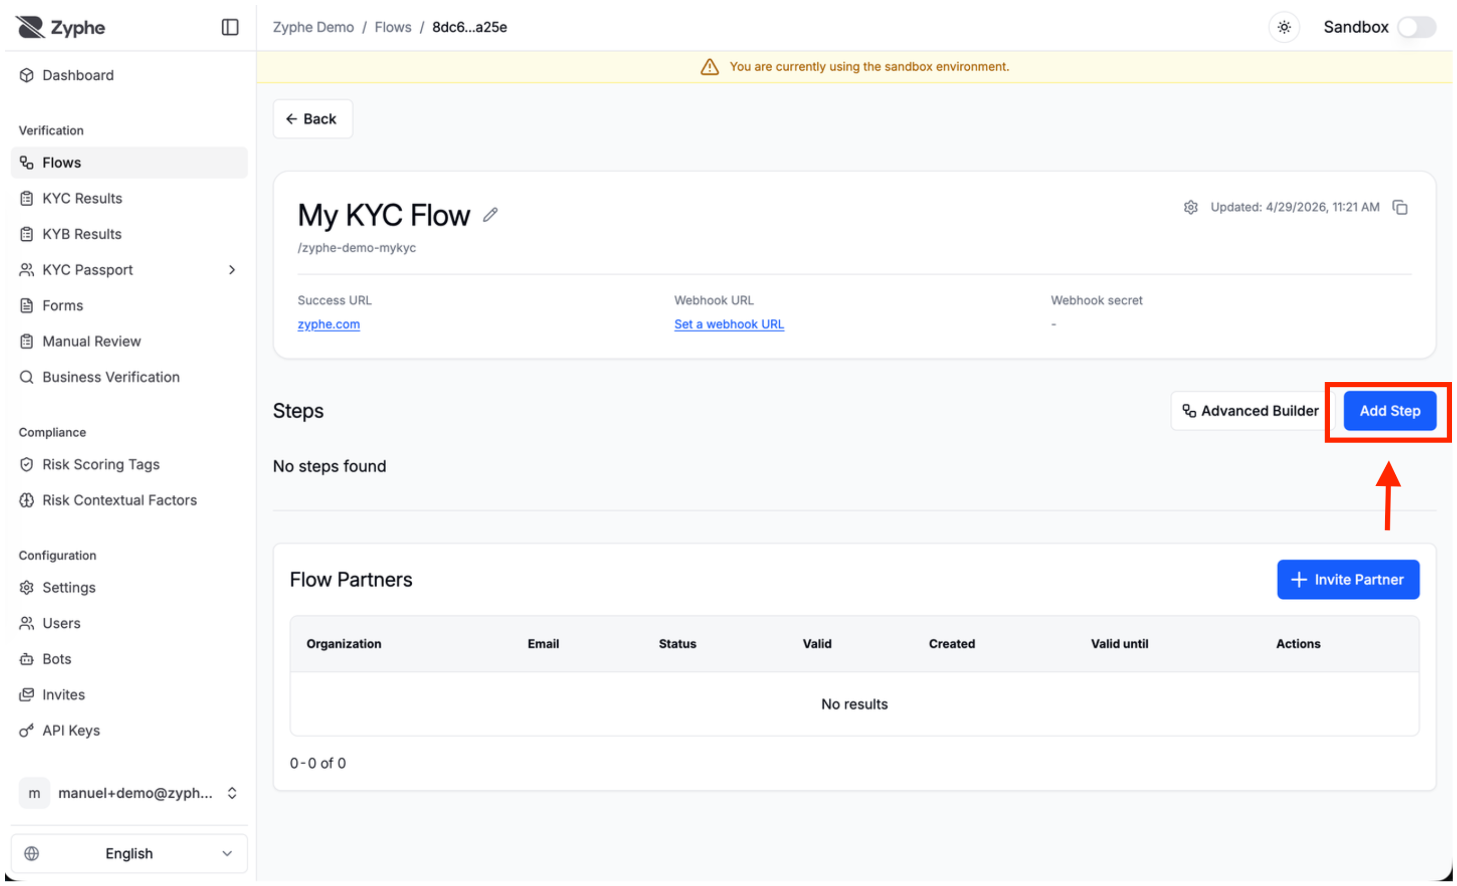Toggle light theme sun icon
The height and width of the screenshot is (886, 1457).
pyautogui.click(x=1284, y=27)
